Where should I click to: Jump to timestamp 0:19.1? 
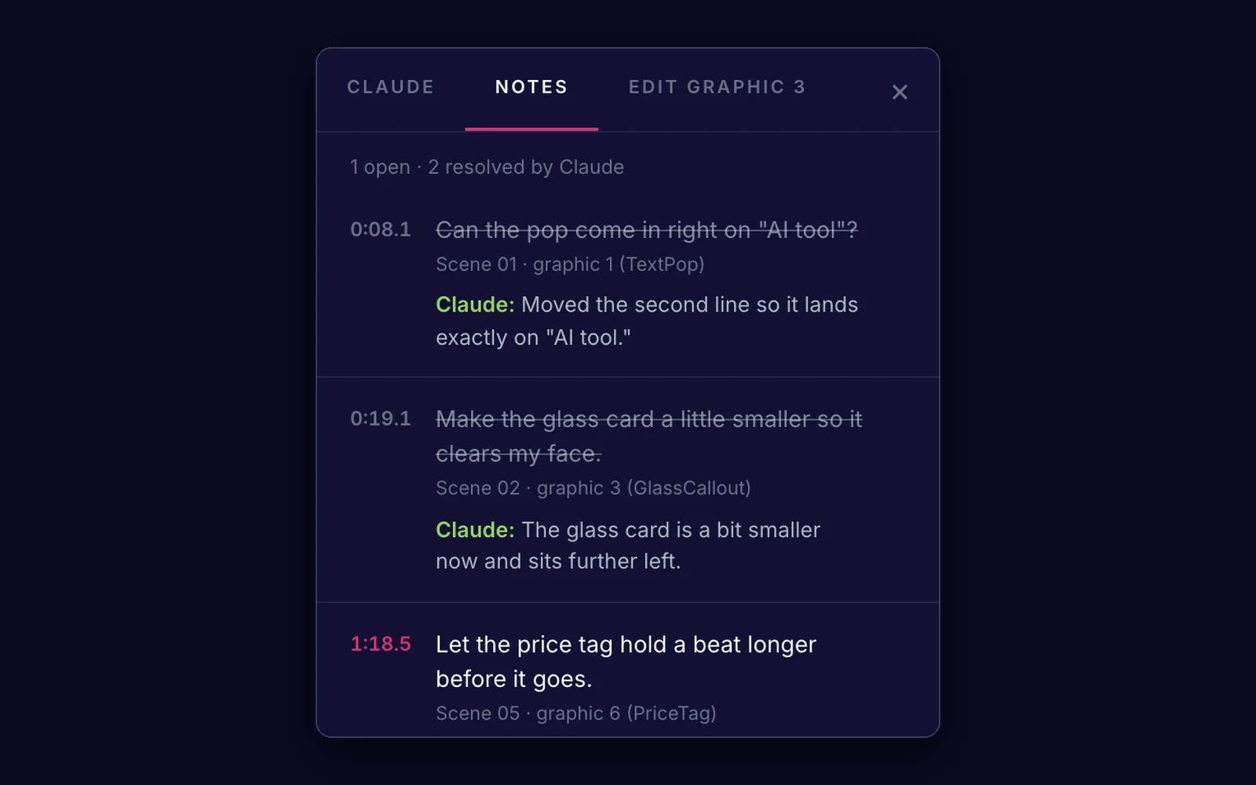tap(381, 418)
